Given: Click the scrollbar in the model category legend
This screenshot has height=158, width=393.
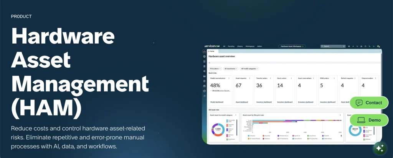Looking at the screenshot, I should pyautogui.click(x=236, y=127).
